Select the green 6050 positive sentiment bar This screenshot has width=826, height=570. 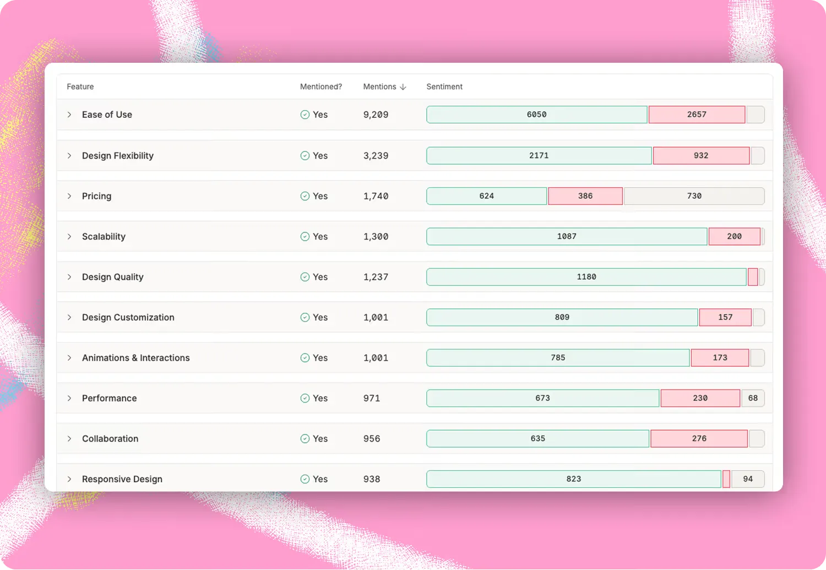(537, 115)
